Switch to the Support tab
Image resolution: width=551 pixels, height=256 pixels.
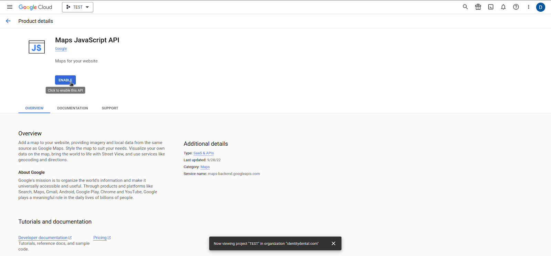[x=110, y=108]
